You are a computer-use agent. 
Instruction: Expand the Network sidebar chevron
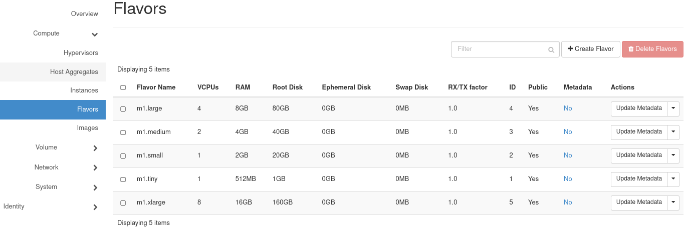(95, 168)
